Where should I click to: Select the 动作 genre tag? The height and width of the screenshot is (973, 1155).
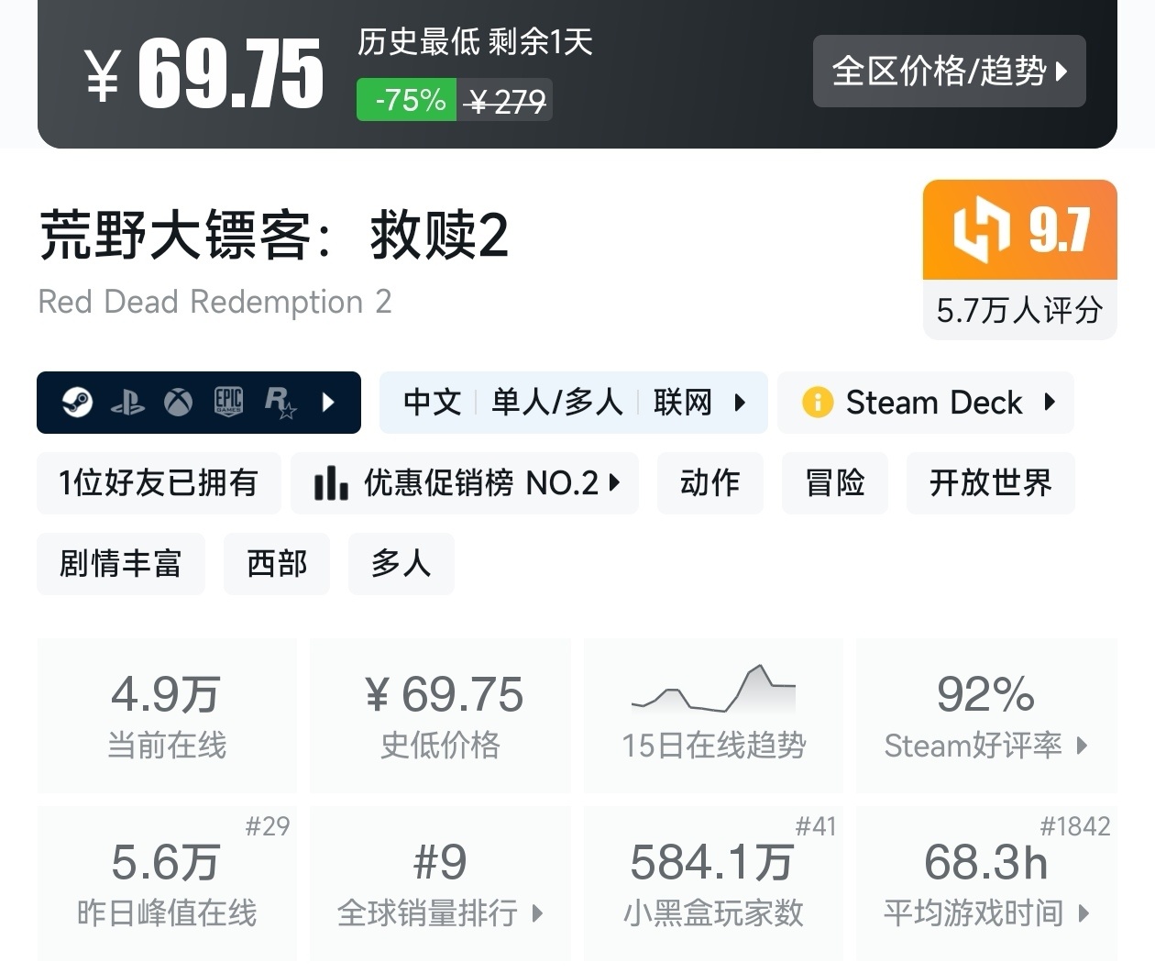[709, 482]
